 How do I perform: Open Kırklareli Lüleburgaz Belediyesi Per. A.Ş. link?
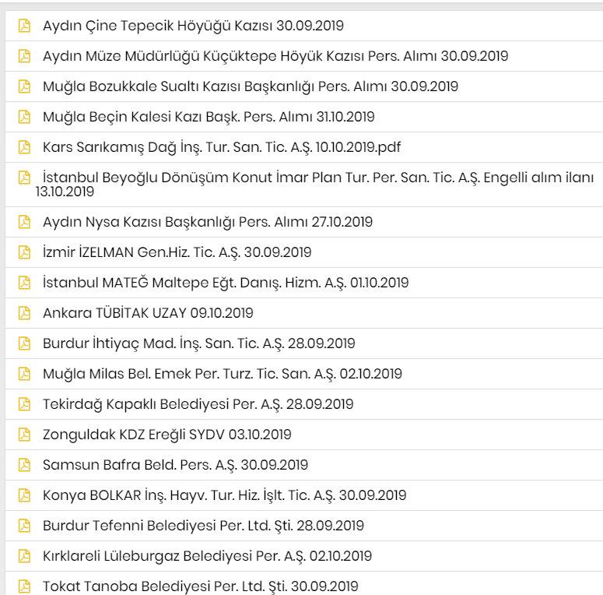point(207,556)
